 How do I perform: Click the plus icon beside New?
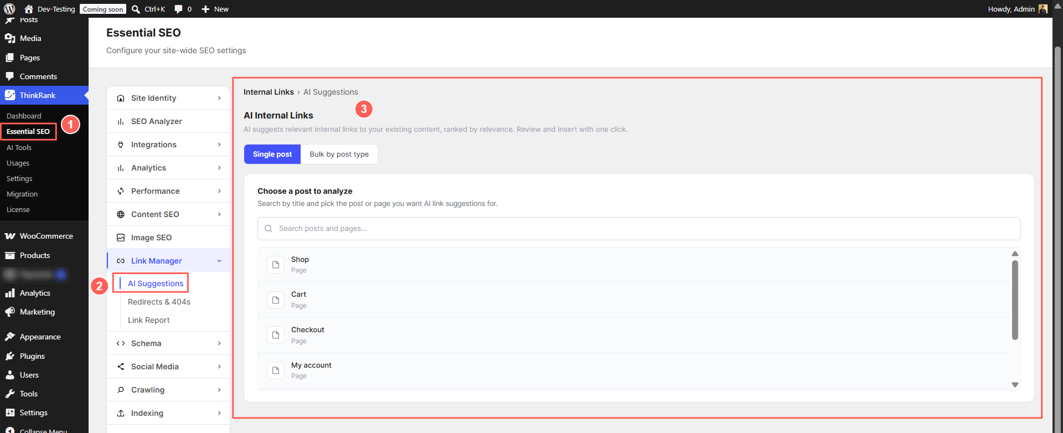[x=205, y=9]
